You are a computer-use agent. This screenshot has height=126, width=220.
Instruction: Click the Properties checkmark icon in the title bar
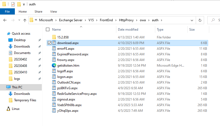point(13,4)
